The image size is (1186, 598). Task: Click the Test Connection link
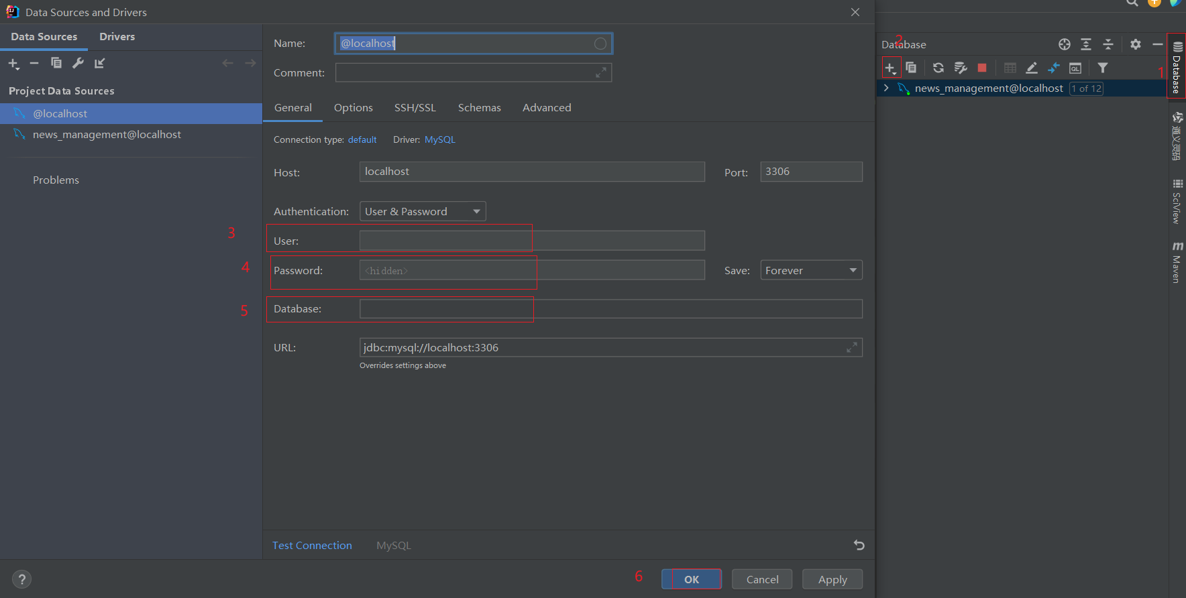312,545
